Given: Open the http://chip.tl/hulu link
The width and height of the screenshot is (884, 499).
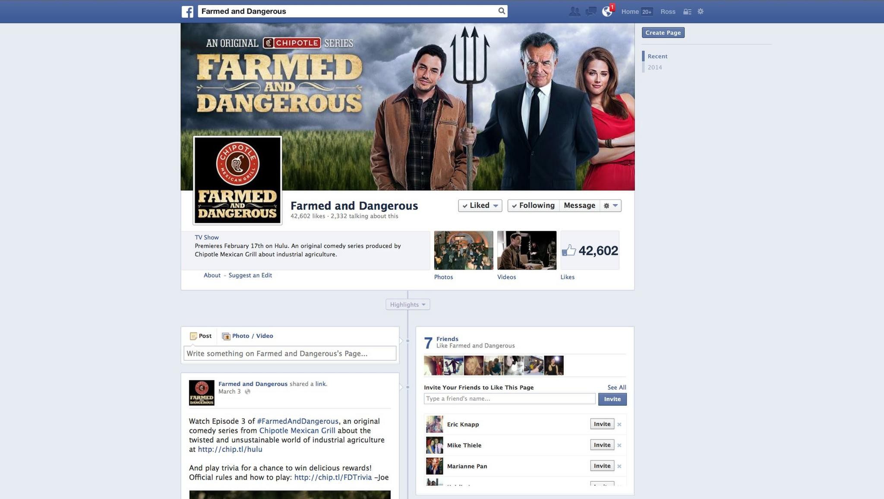Looking at the screenshot, I should [x=230, y=449].
